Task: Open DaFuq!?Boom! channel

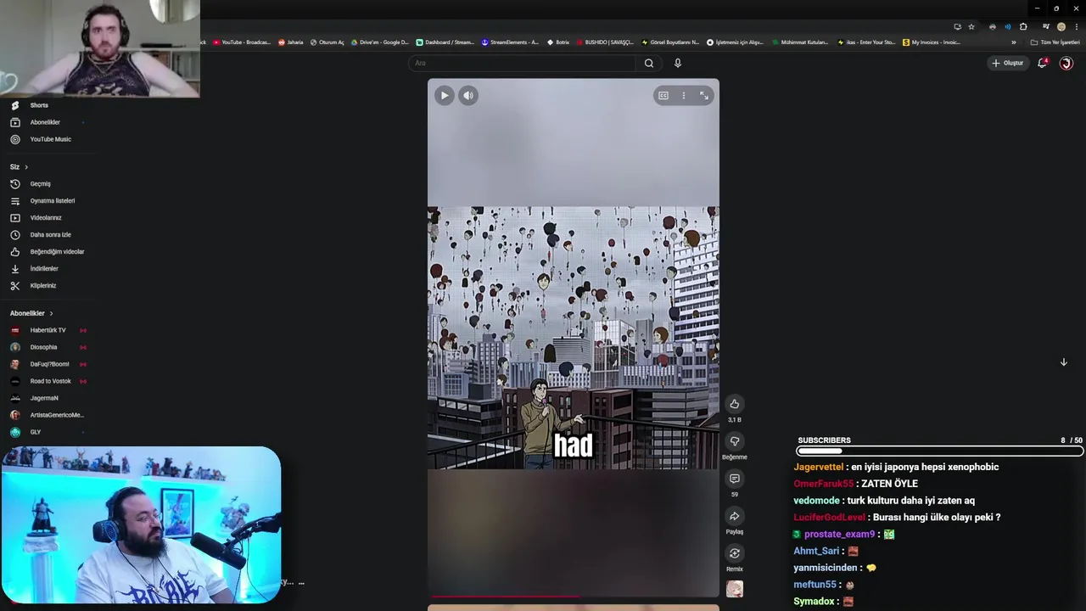Action: click(49, 364)
